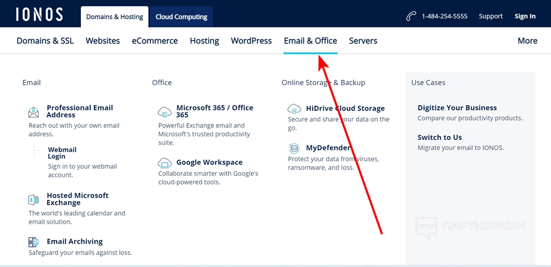Open the WordPress navigation menu

coord(251,41)
